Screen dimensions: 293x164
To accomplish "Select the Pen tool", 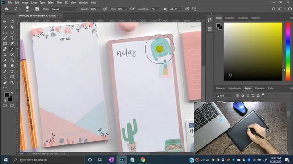I will 5,72.
